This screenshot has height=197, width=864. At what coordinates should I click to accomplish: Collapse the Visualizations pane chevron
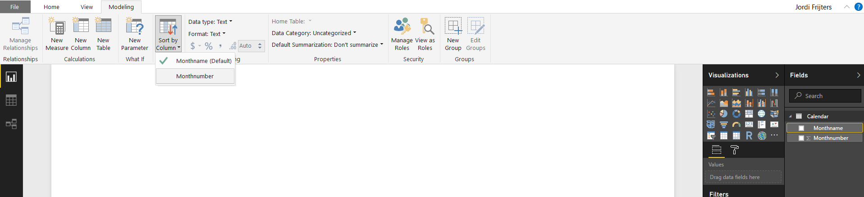[777, 75]
